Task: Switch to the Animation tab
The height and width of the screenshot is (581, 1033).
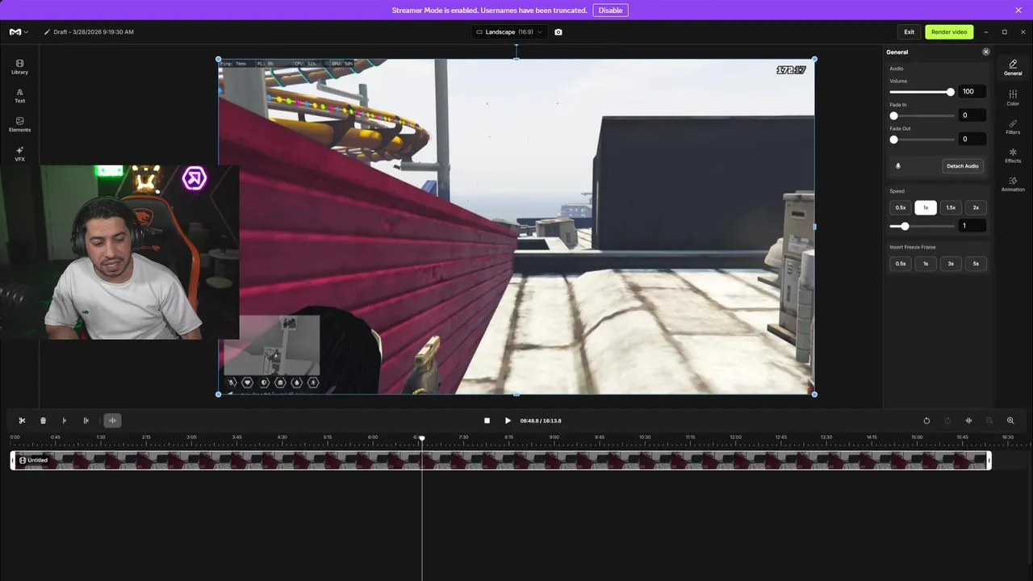Action: pyautogui.click(x=1013, y=184)
